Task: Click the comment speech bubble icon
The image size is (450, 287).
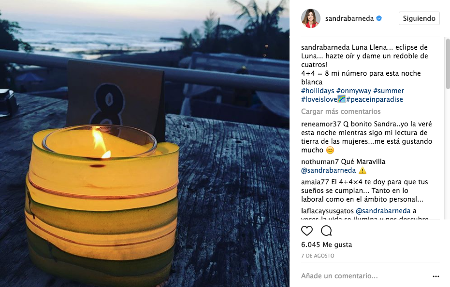Action: 326,231
